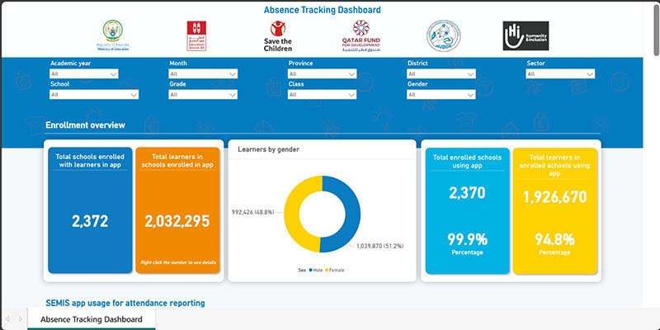Click the Female legend yellow dot

click(x=327, y=271)
